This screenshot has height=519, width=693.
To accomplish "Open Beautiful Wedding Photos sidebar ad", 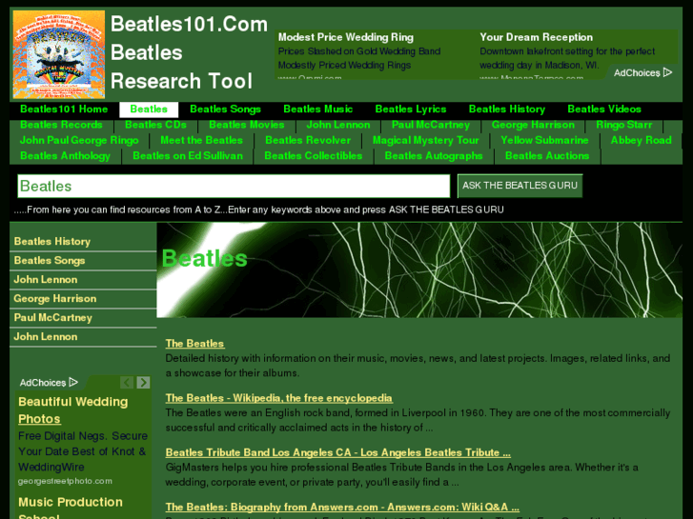I will coord(73,410).
